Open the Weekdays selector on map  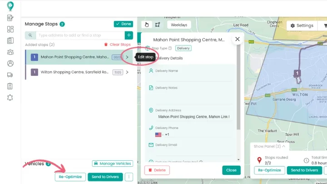click(x=179, y=25)
